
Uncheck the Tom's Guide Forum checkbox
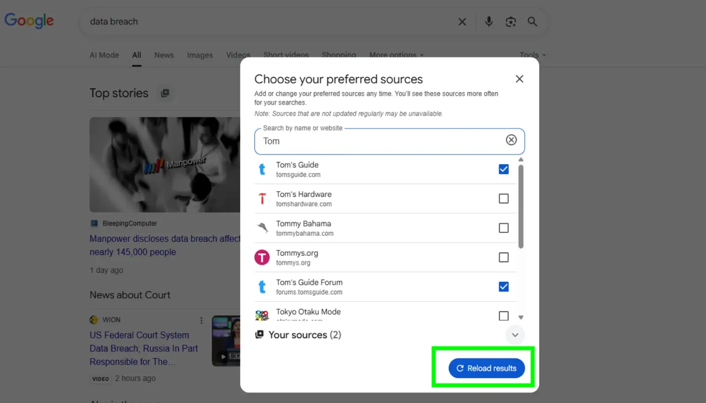click(504, 287)
